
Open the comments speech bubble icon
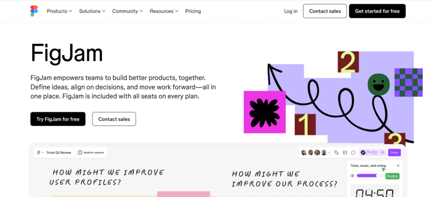tap(353, 152)
